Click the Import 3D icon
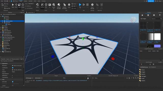 point(54,6)
